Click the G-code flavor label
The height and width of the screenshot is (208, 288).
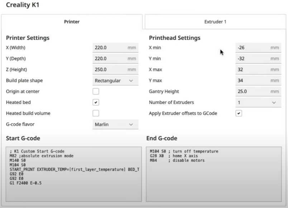[20, 124]
